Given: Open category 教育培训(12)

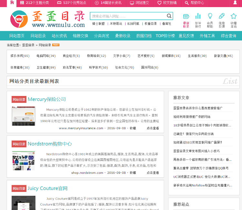Looking at the screenshot, I should tap(96, 56).
